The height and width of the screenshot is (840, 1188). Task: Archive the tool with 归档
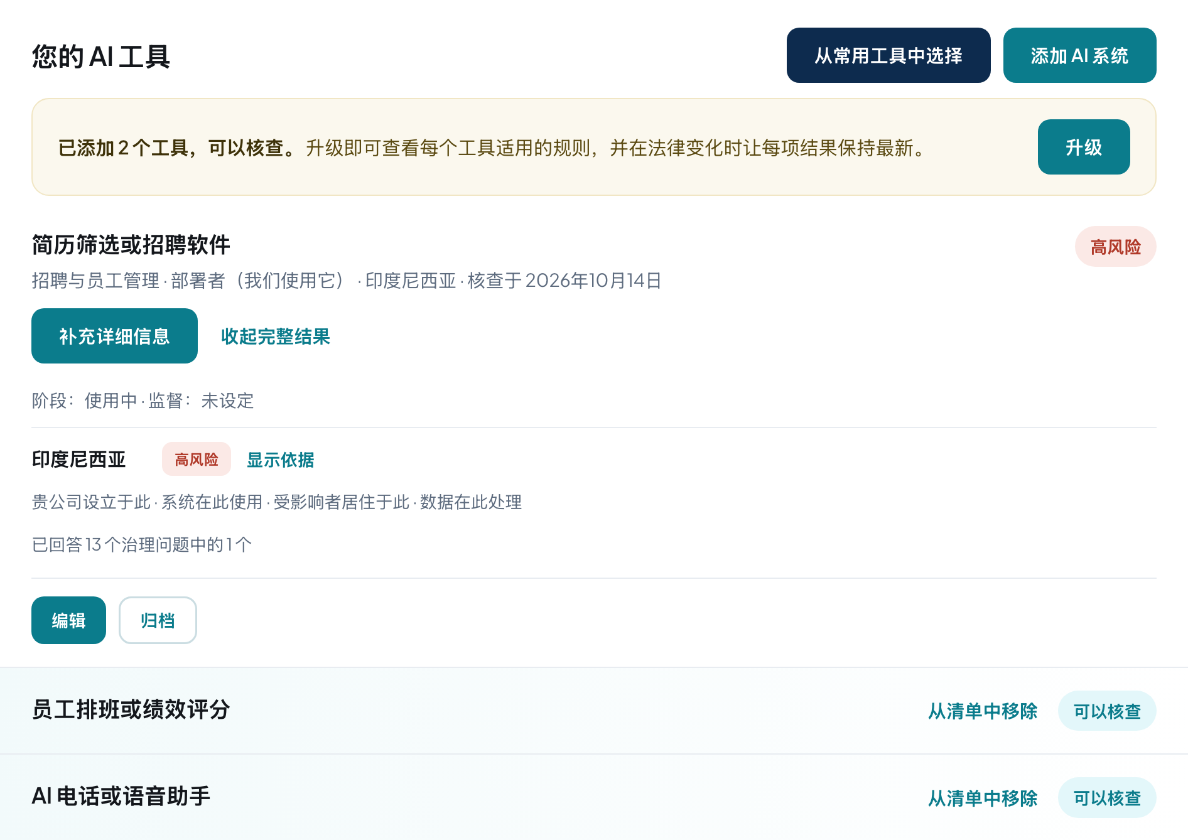(158, 620)
